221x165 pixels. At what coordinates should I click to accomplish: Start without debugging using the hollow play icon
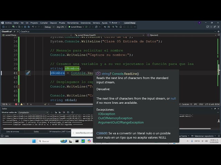pyautogui.click(x=86, y=27)
